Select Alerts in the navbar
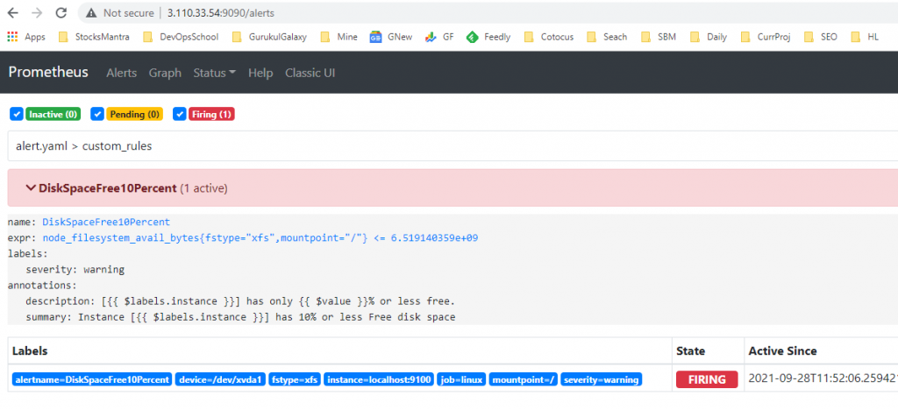Screen dimensions: 898x410 (121, 73)
